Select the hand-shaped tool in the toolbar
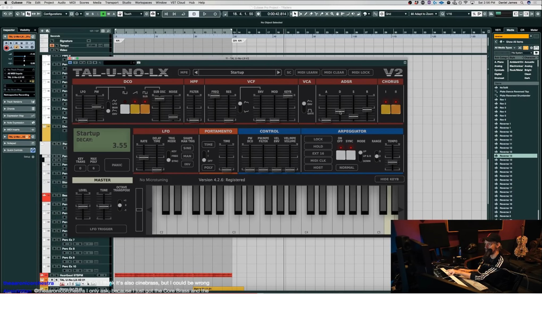 point(337,14)
